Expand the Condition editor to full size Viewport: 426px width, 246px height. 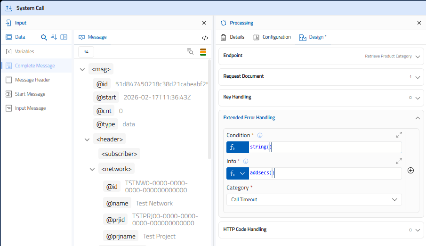(x=399, y=135)
